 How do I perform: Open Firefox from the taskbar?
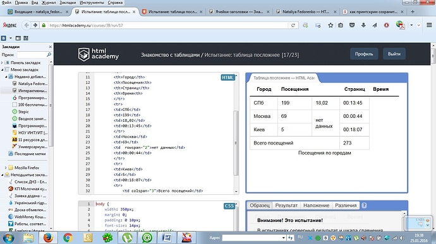(48, 238)
